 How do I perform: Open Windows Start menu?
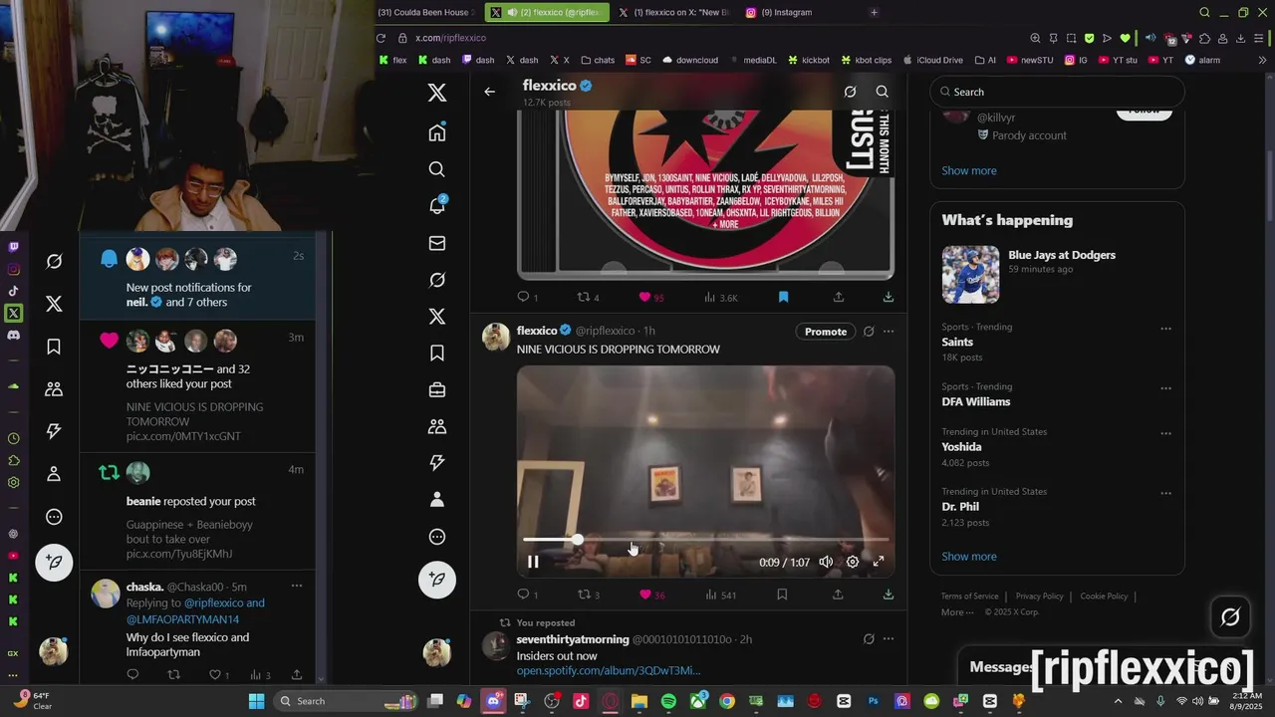point(256,701)
